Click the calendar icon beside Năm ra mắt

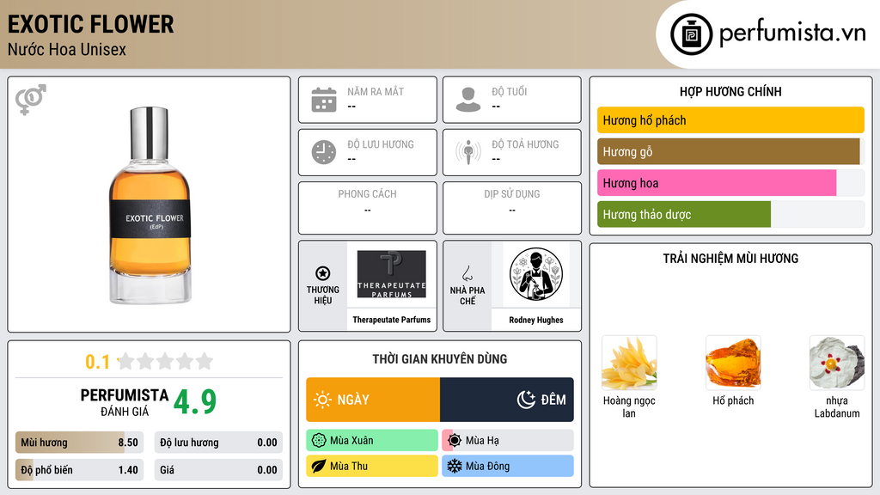tap(324, 100)
